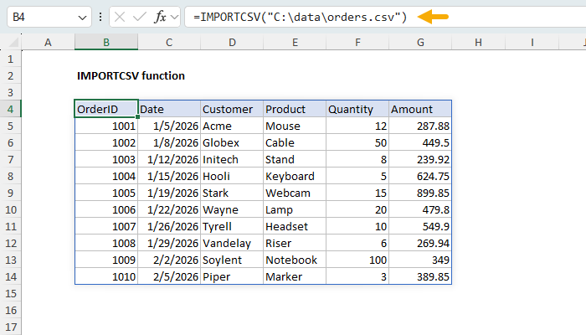Click the OrderID header cell
586x335 pixels.
tap(106, 109)
